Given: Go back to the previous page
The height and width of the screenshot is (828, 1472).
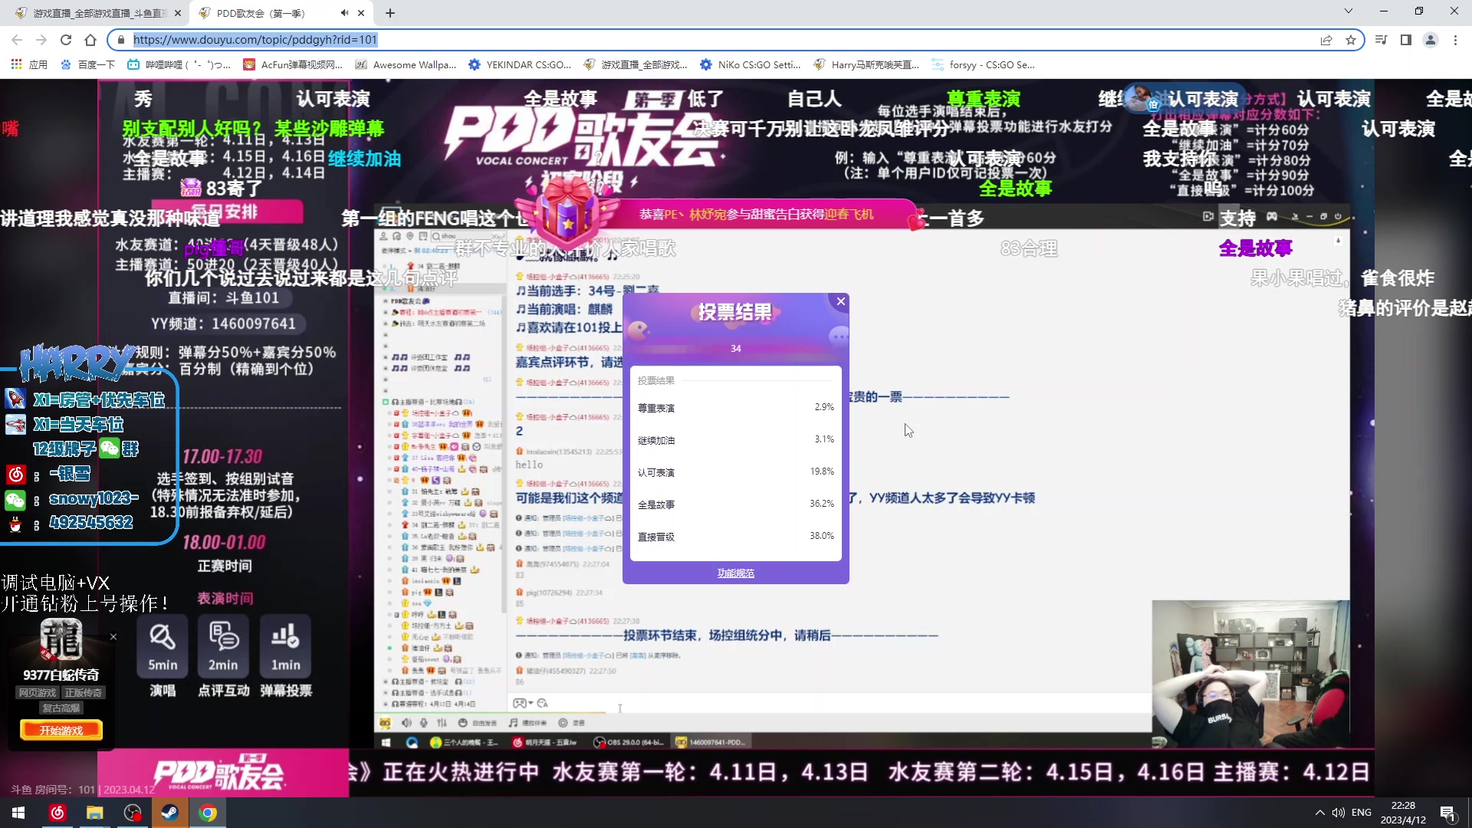Looking at the screenshot, I should click(x=17, y=40).
